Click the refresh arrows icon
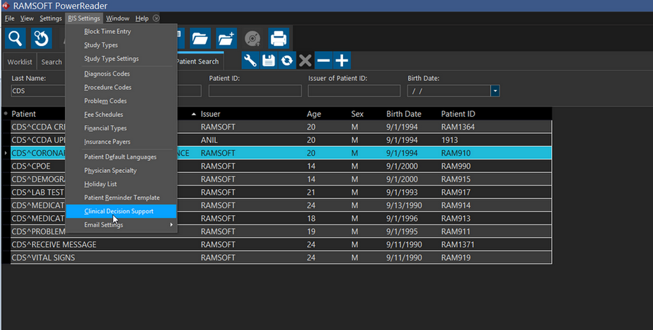 [287, 61]
